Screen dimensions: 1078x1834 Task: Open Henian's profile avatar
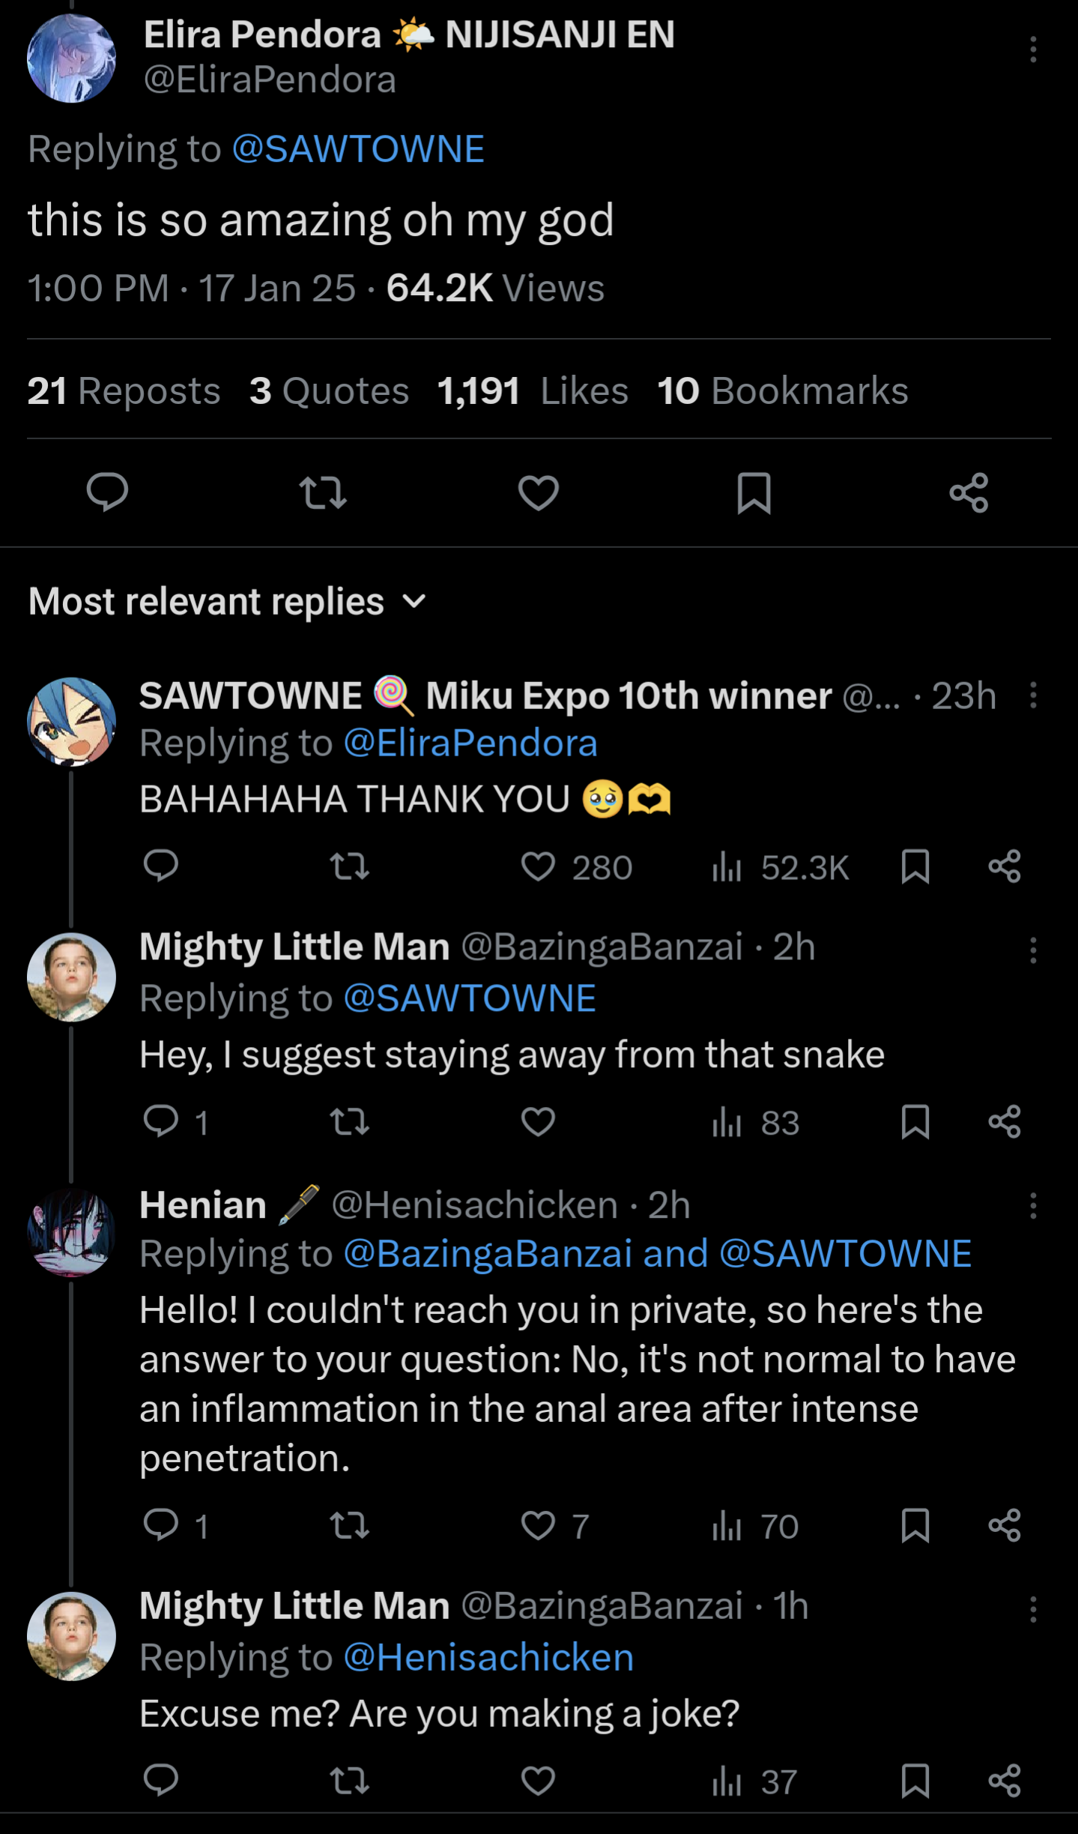click(x=71, y=1232)
